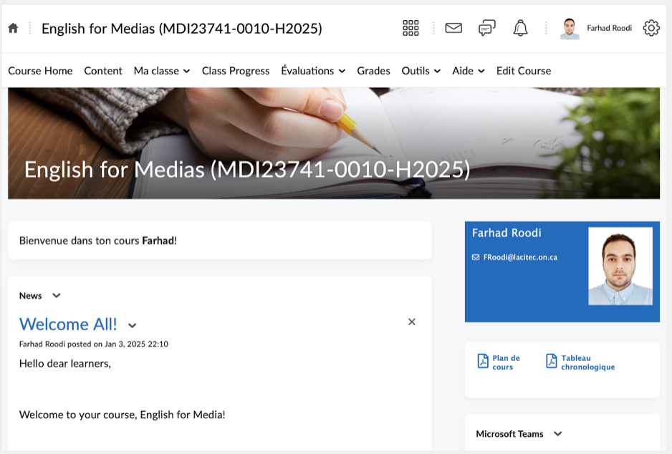Expand the News widget options chevron
This screenshot has width=672, height=454.
click(x=57, y=296)
